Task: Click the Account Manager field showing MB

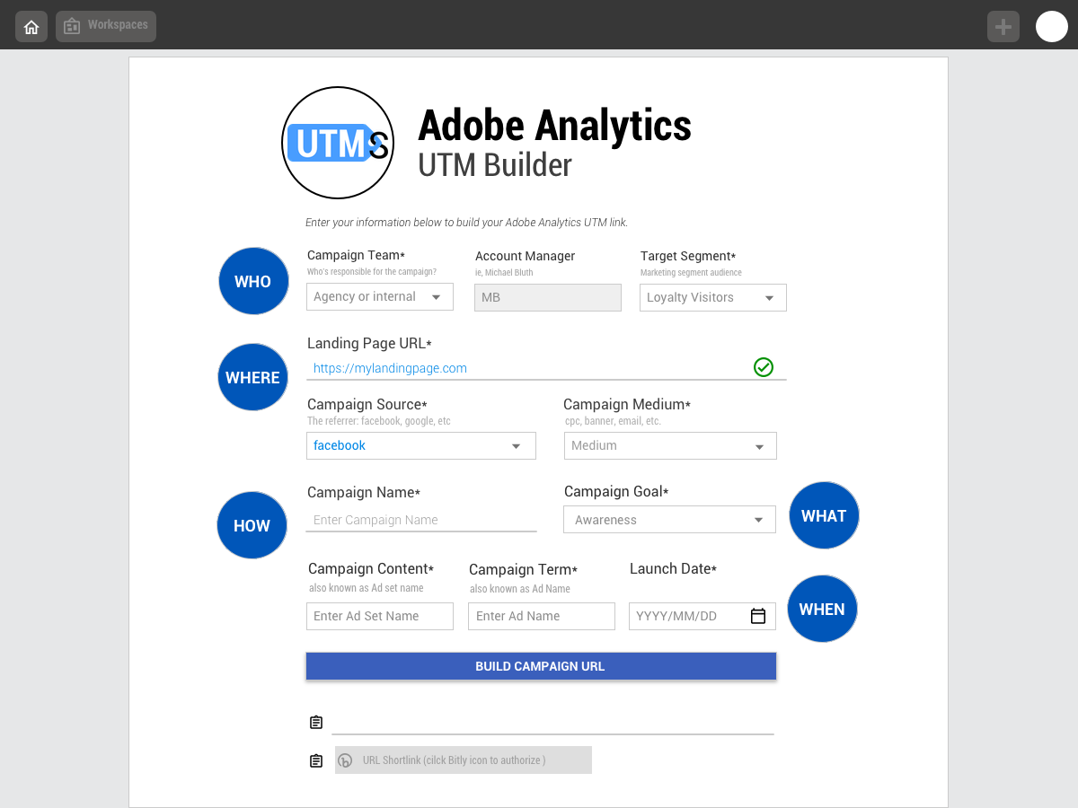Action: (x=548, y=297)
